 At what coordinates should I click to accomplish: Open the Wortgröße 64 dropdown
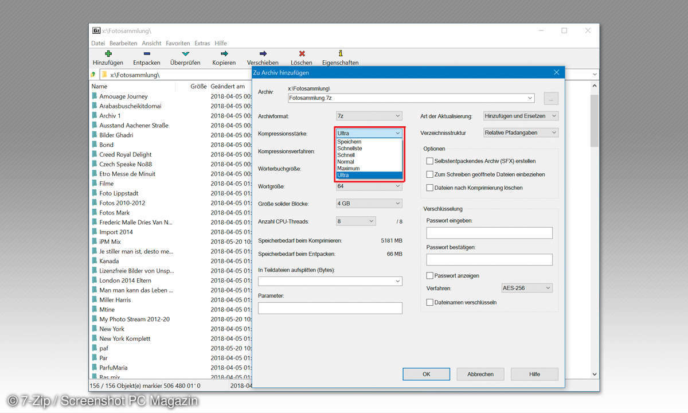pyautogui.click(x=369, y=186)
